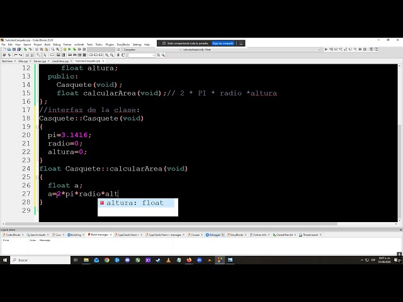
Task: Switch to the Silla.cpp tab
Action: [x=23, y=61]
